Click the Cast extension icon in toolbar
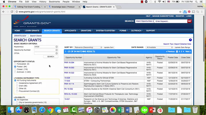Viewport: 206px width, 115px height. coord(193,12)
